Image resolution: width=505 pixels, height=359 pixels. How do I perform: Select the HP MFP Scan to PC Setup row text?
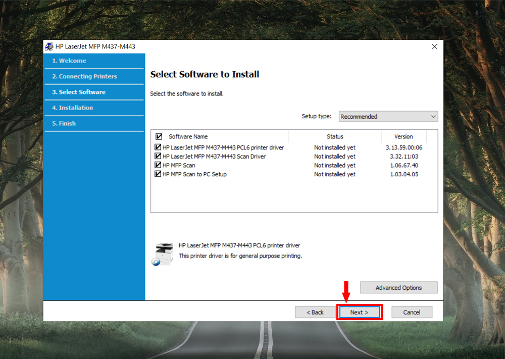click(x=194, y=174)
